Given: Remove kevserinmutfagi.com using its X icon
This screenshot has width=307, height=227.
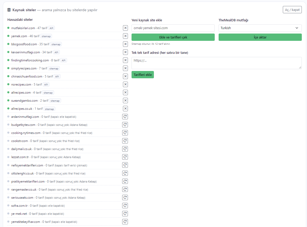Looking at the screenshot, I should pyautogui.click(x=126, y=52).
